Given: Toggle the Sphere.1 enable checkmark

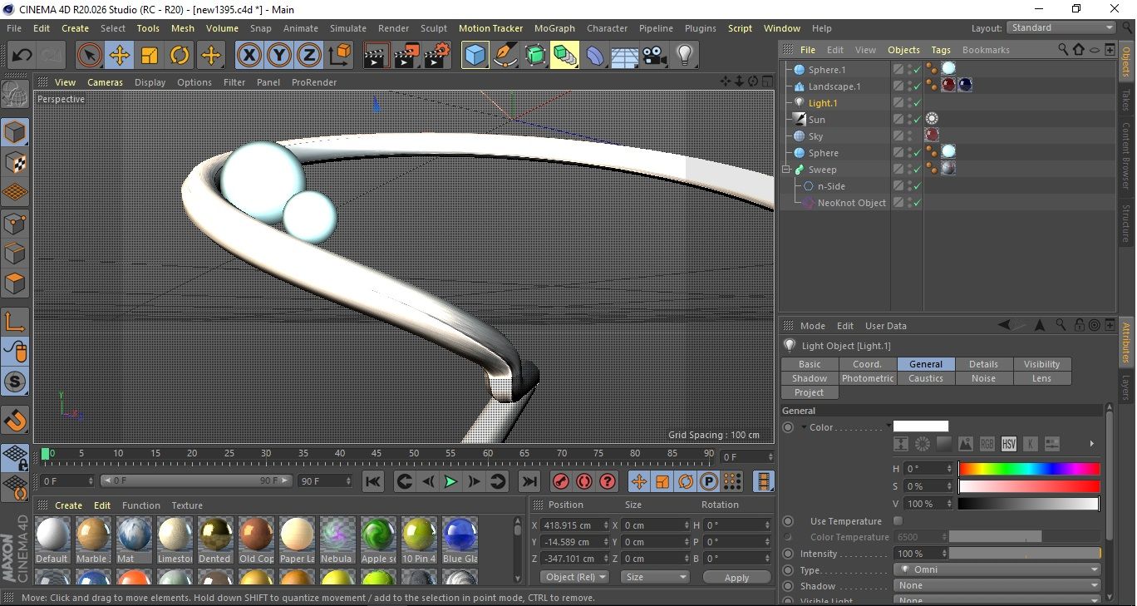Looking at the screenshot, I should coord(917,70).
